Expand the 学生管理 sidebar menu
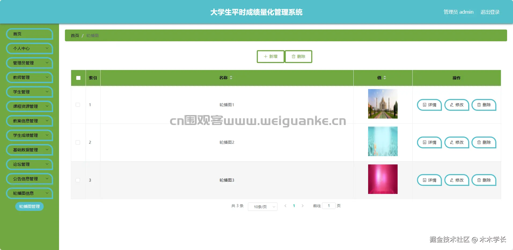 pos(30,92)
